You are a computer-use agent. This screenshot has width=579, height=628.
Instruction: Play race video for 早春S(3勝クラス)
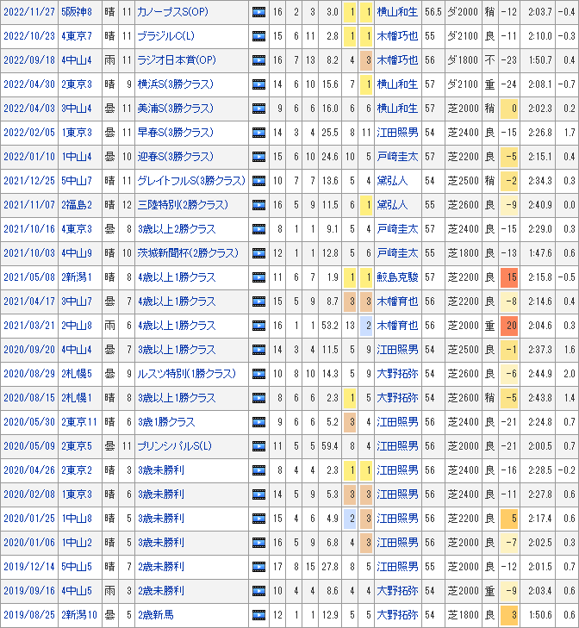[258, 133]
